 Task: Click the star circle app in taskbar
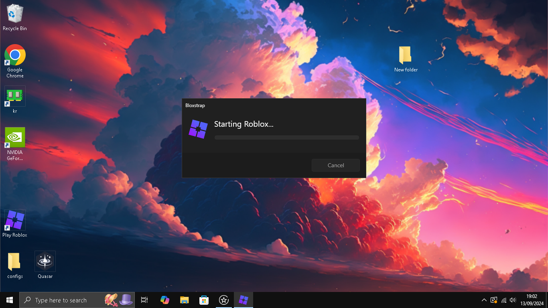224,300
